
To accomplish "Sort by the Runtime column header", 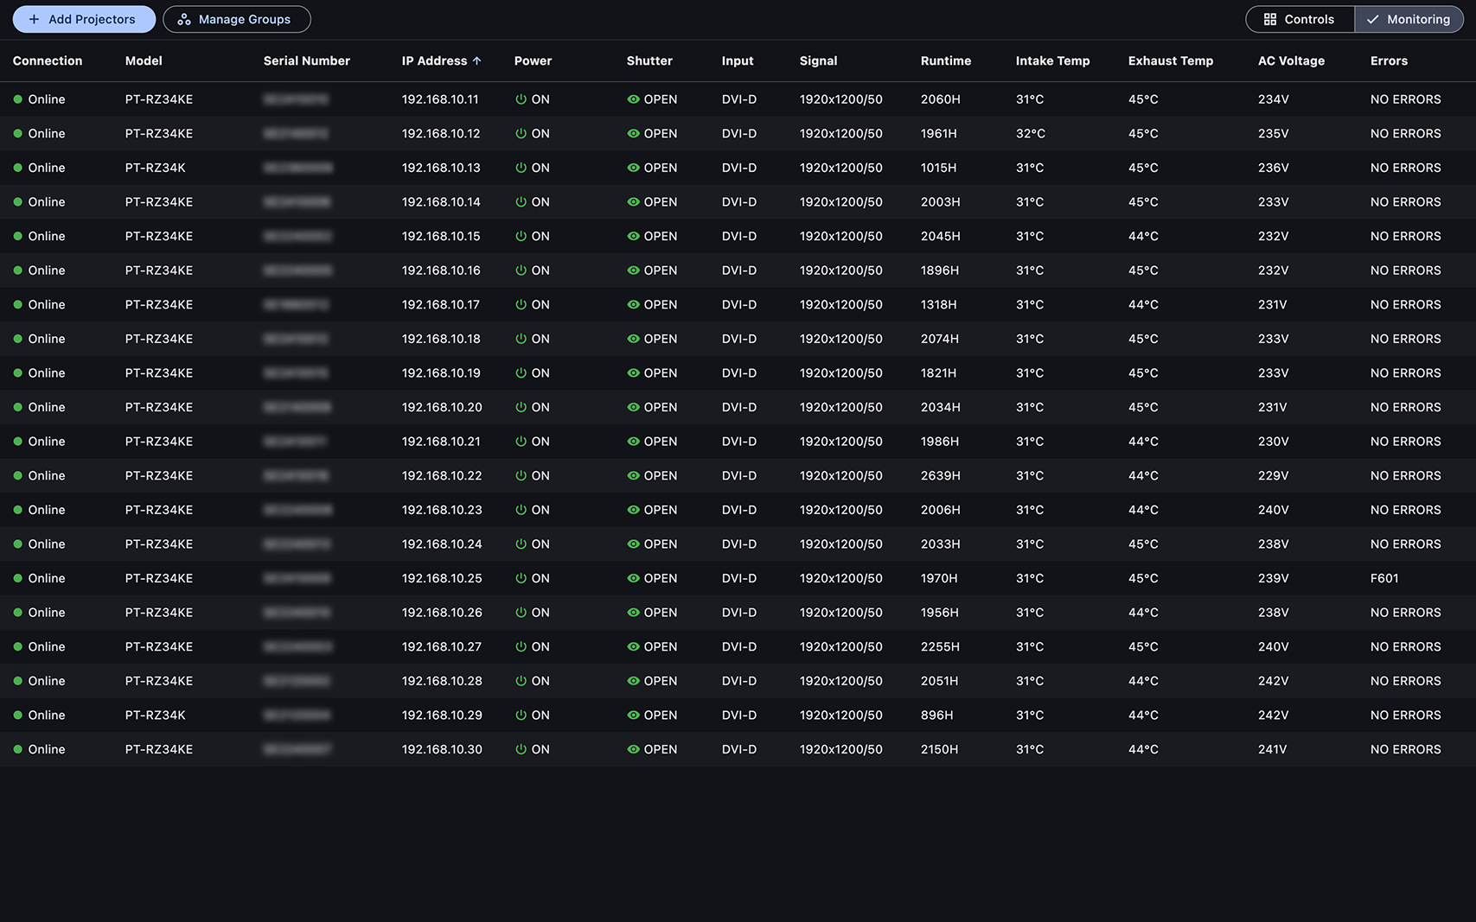I will (946, 60).
